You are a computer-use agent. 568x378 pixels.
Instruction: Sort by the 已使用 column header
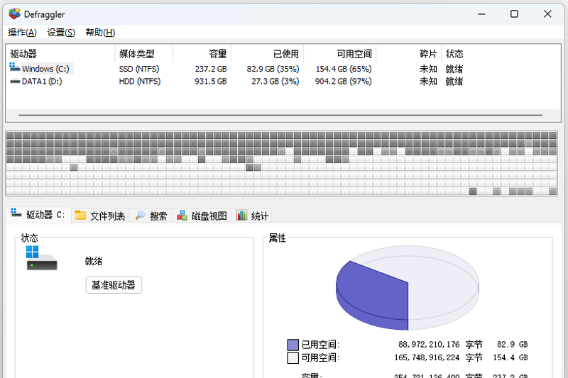coord(268,54)
